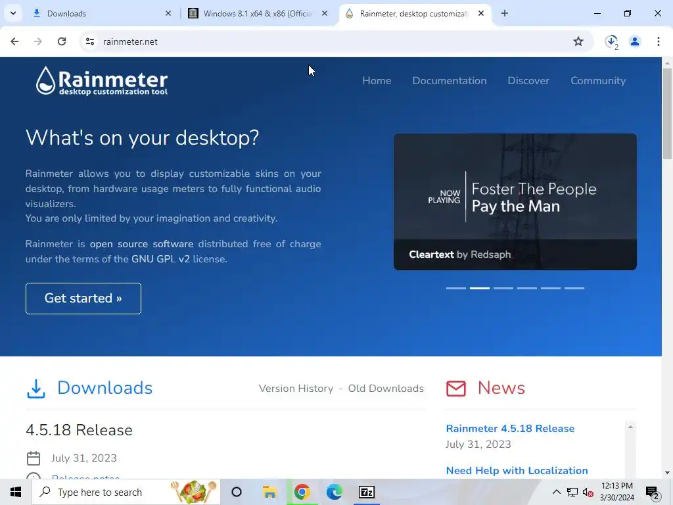
Task: Open Google Chrome from the taskbar
Action: point(302,492)
